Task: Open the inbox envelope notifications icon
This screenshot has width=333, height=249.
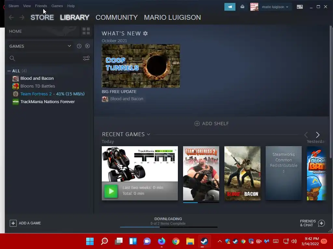Action: tap(242, 7)
